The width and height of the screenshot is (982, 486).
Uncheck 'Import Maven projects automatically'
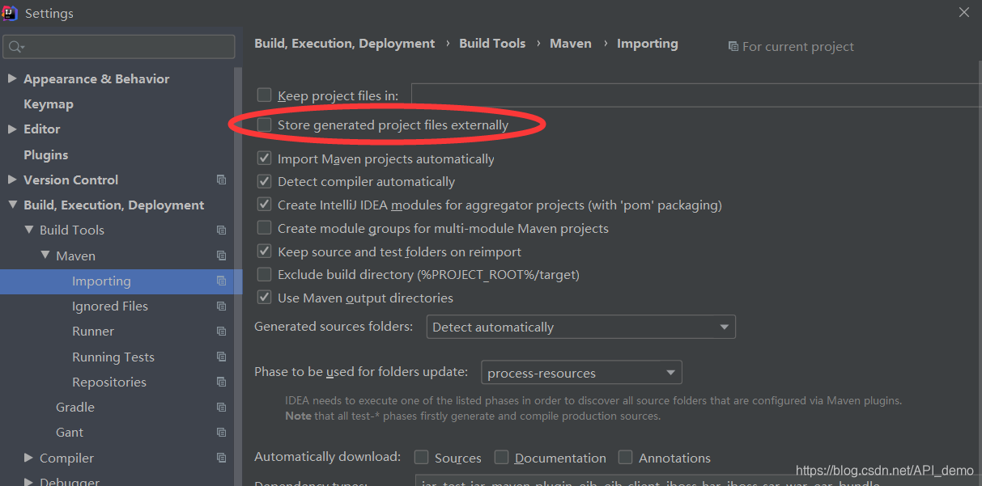(x=264, y=158)
